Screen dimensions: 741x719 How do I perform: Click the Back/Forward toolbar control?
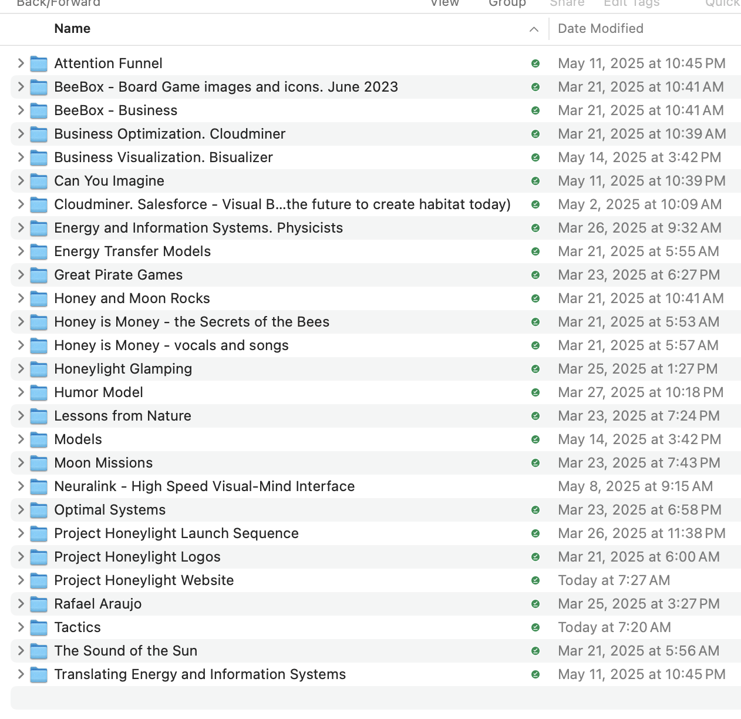point(59,4)
